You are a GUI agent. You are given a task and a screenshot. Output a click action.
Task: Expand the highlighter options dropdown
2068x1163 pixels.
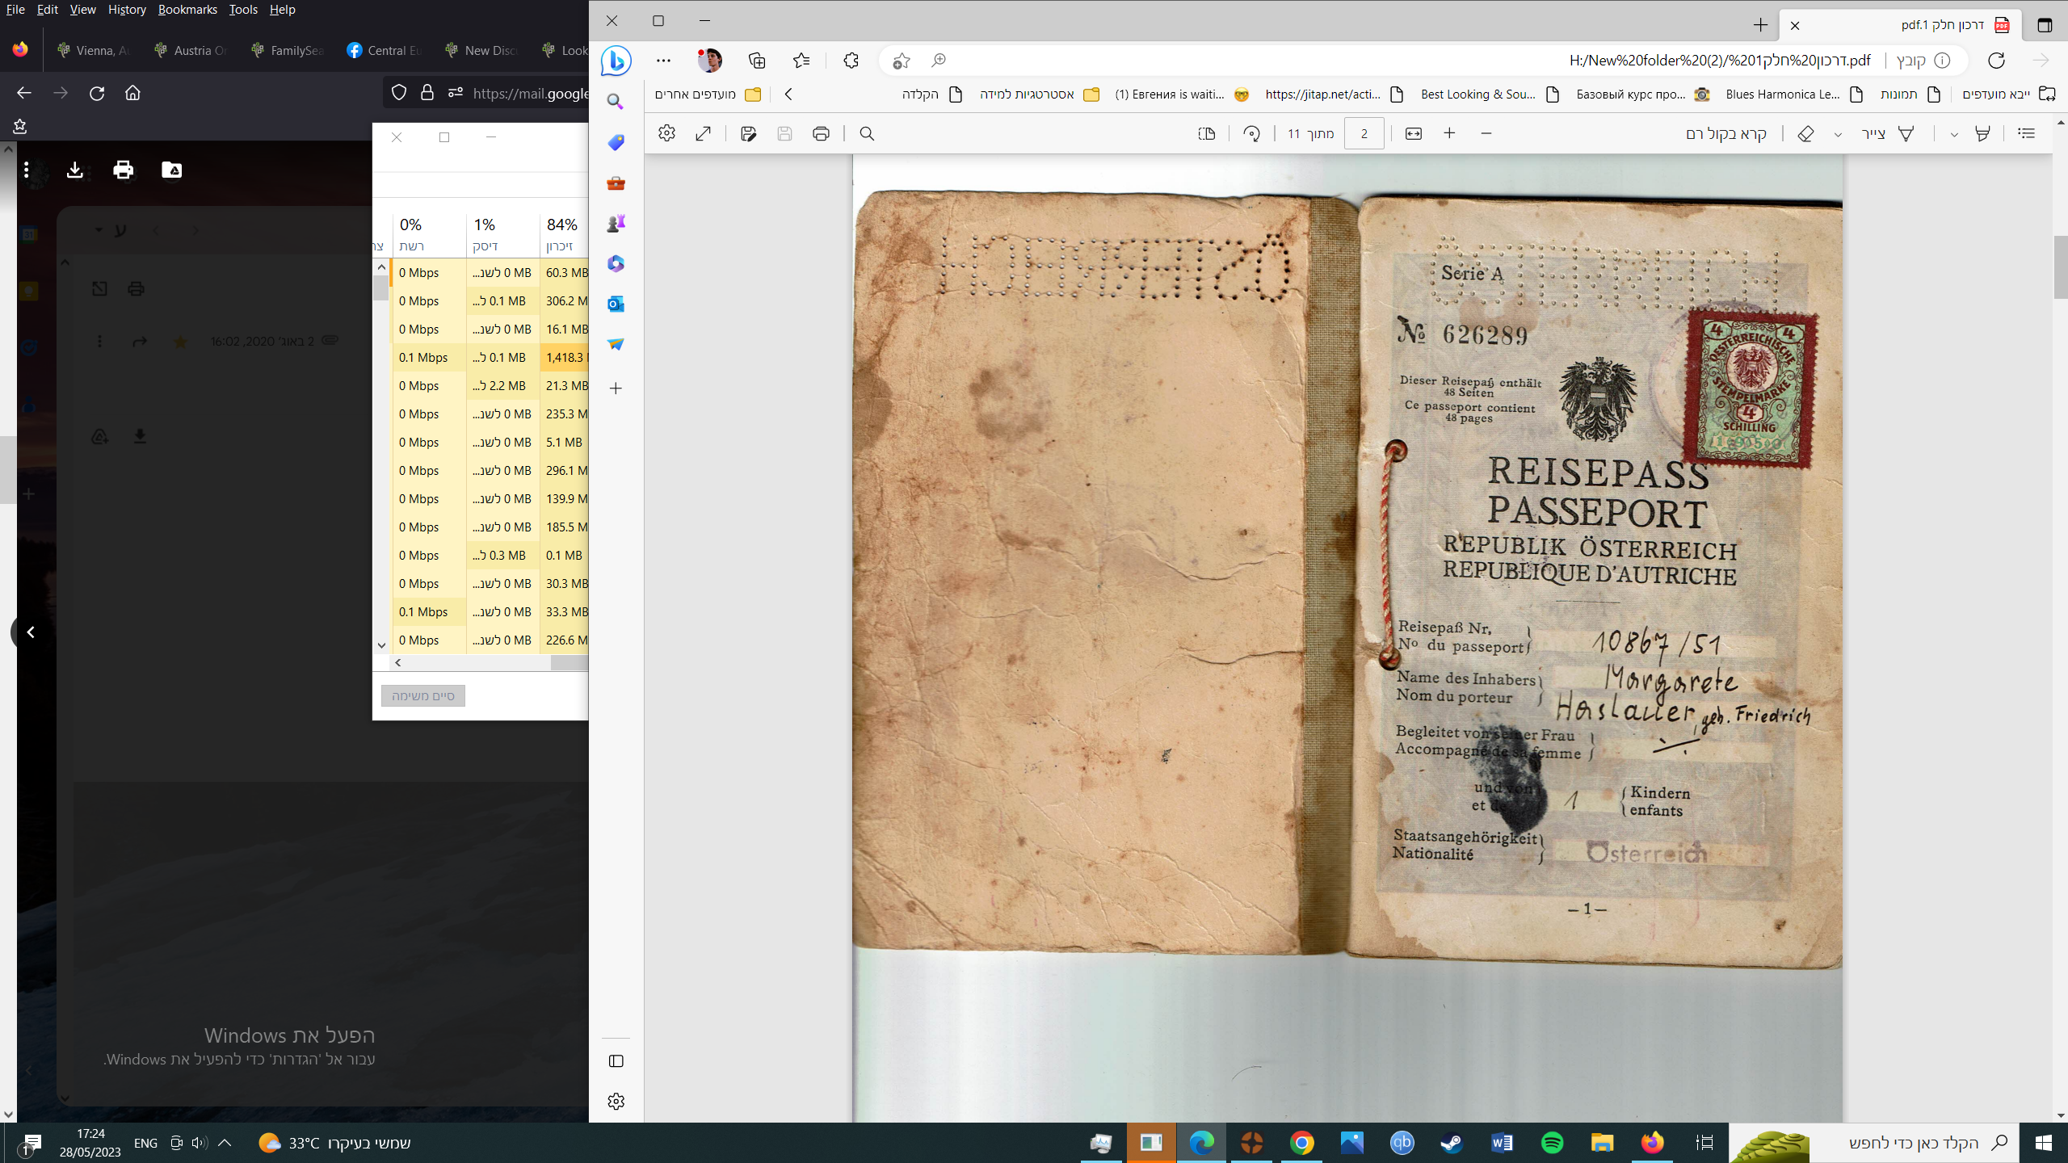pyautogui.click(x=1954, y=135)
